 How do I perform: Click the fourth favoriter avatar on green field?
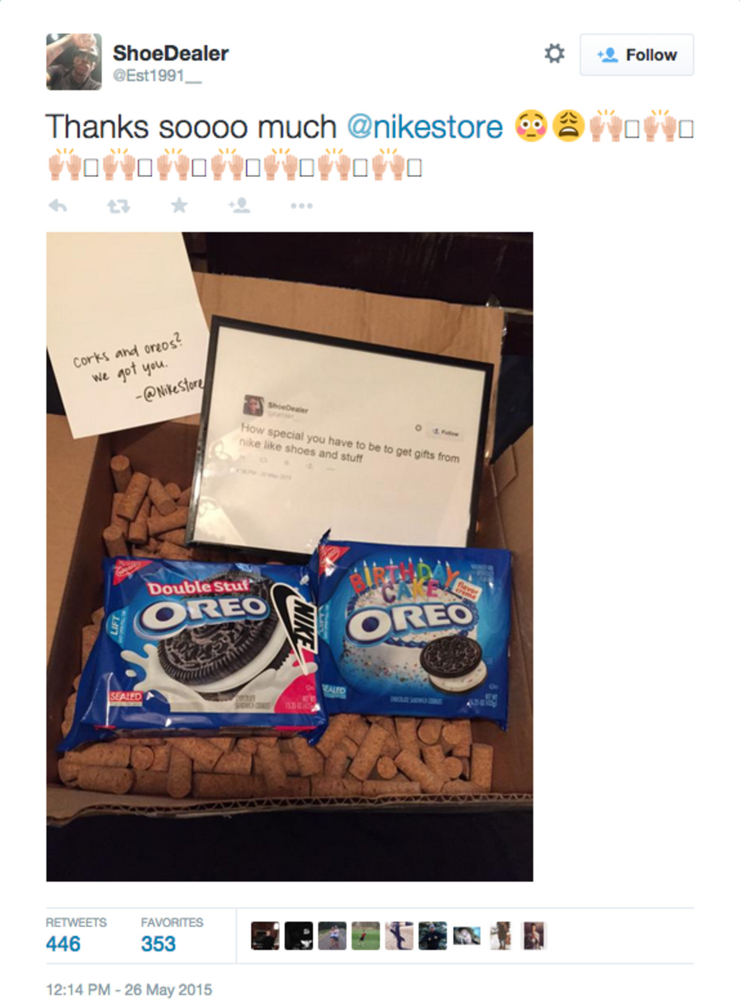(366, 936)
